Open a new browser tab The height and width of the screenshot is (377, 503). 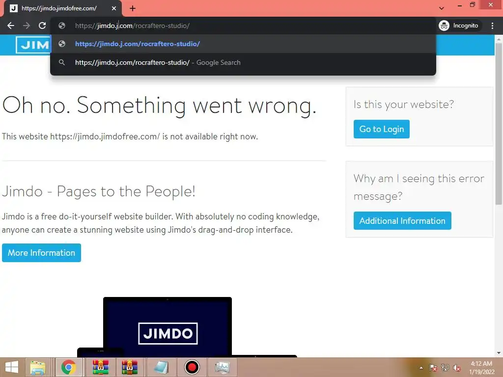(133, 8)
